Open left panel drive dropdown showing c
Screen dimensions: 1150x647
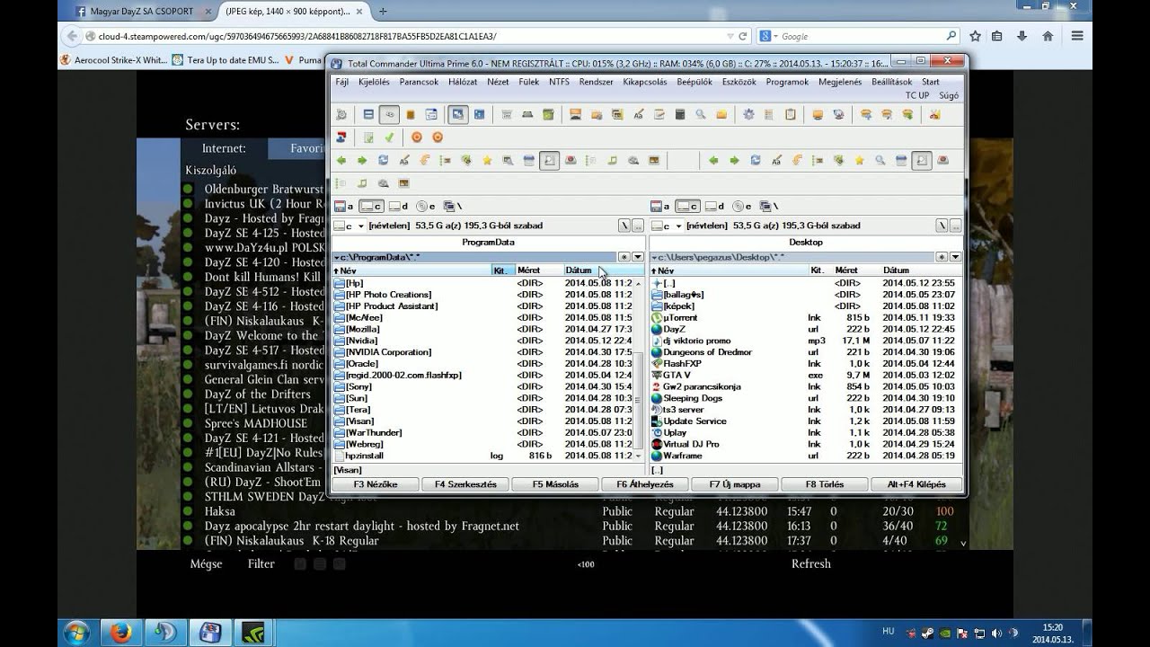pos(349,226)
